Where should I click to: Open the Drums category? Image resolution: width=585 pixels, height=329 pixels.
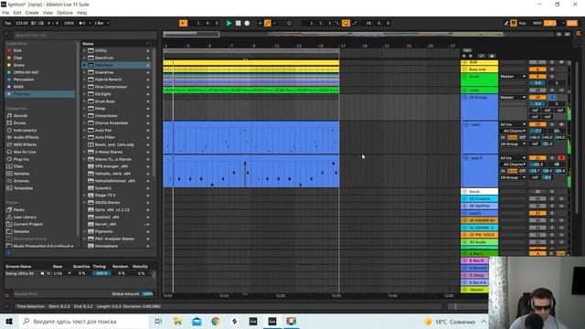coord(19,122)
